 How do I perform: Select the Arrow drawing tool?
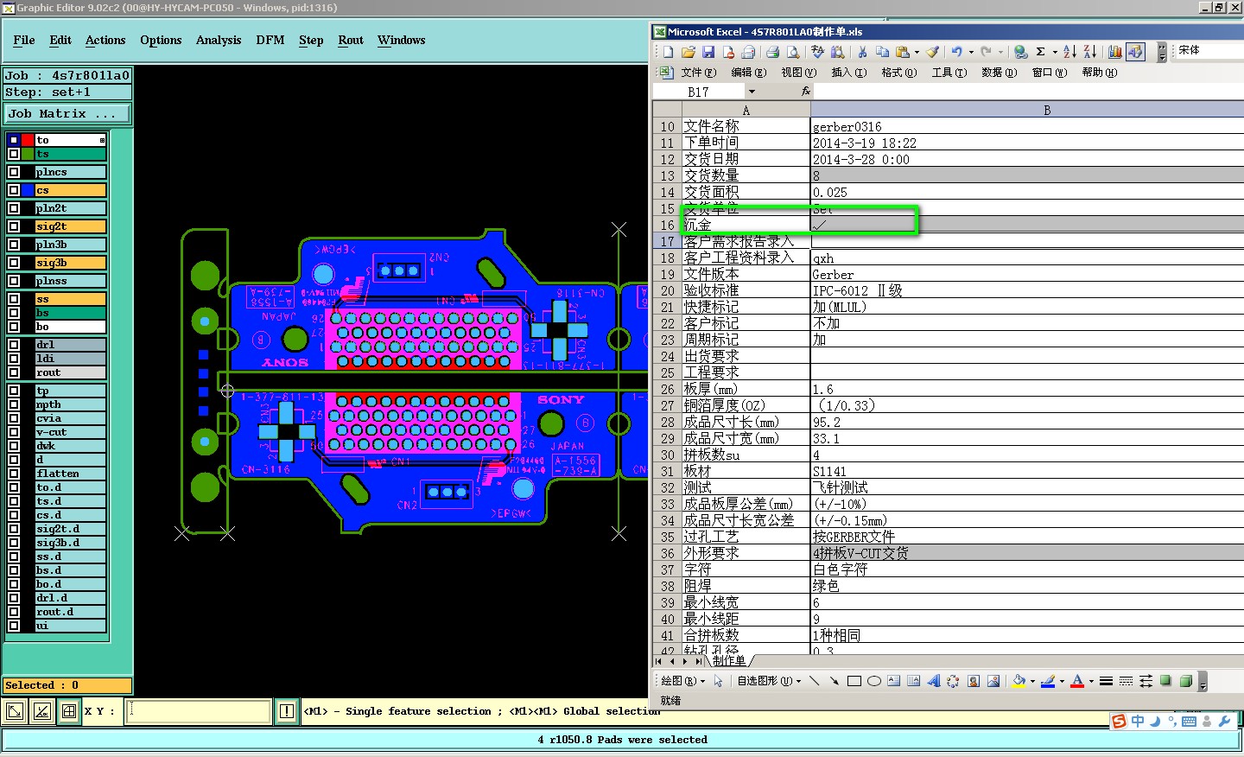pos(834,681)
